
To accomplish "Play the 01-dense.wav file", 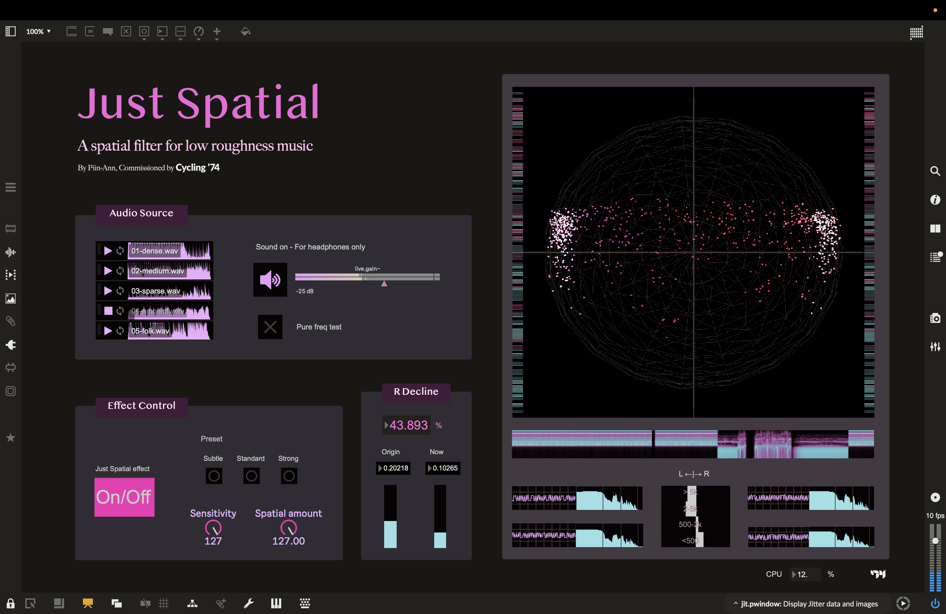I will (x=108, y=251).
